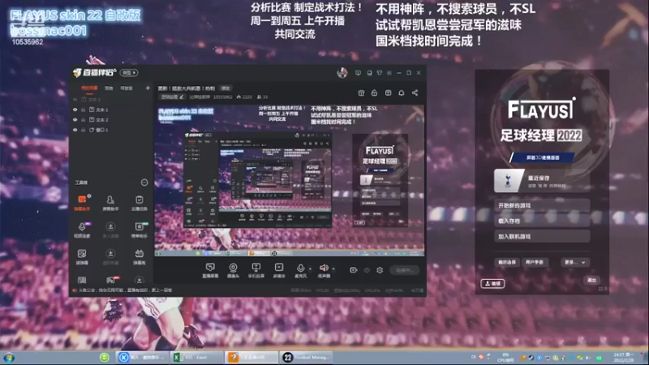Toggle the lock on the 窗口 1 source
The width and height of the screenshot is (649, 365).
84,130
